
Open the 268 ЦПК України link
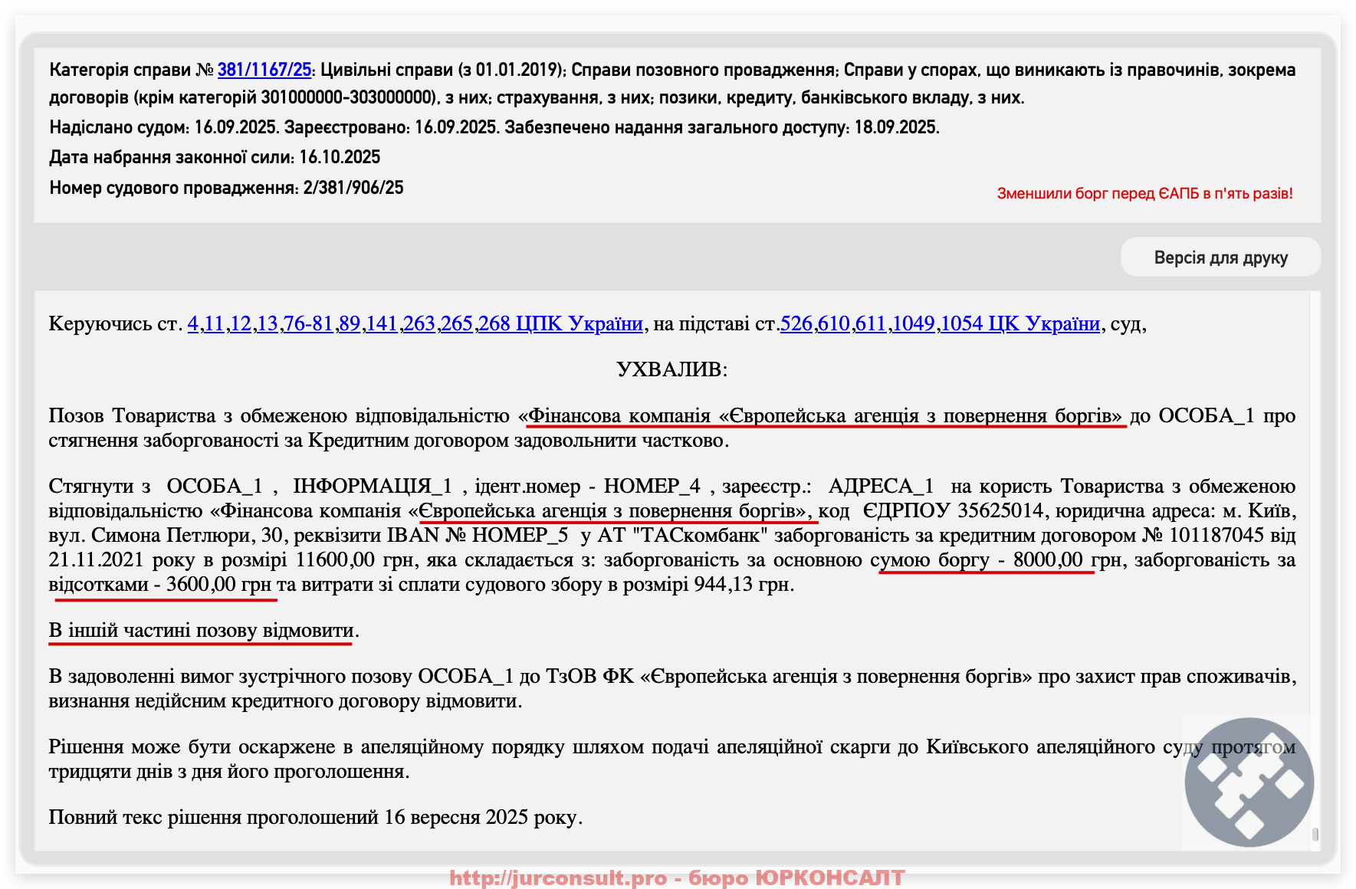560,324
